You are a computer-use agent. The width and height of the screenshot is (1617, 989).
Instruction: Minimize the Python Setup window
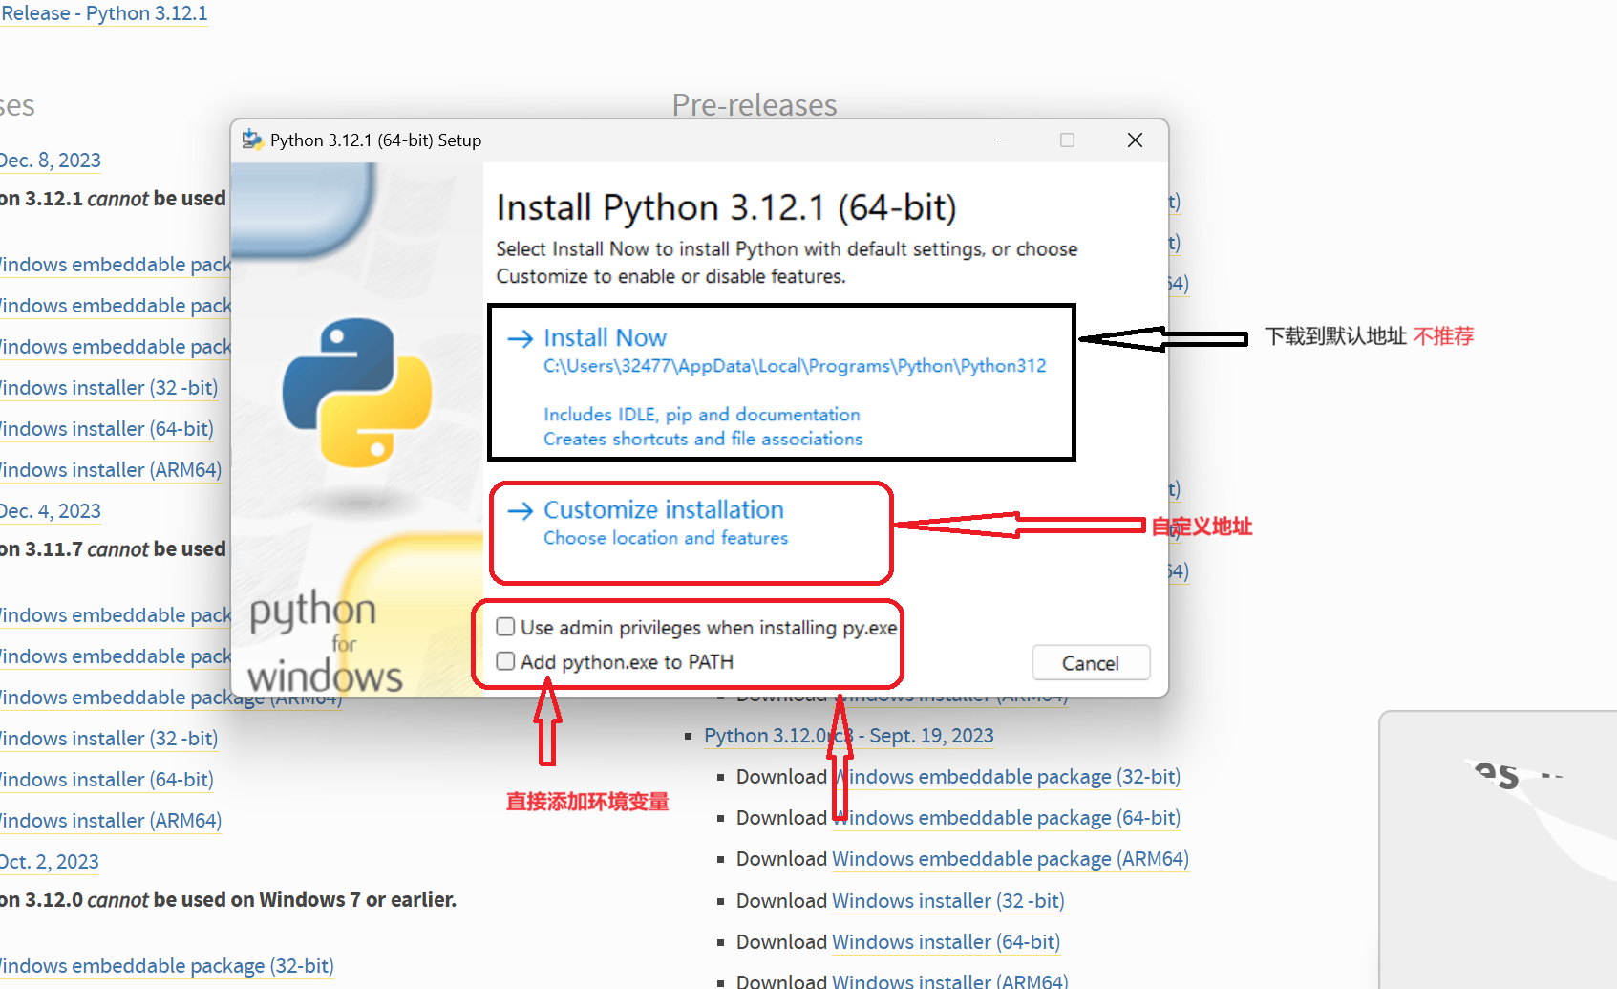point(1001,140)
